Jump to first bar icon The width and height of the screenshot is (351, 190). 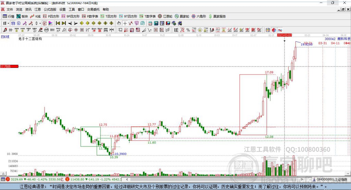[x=58, y=23]
